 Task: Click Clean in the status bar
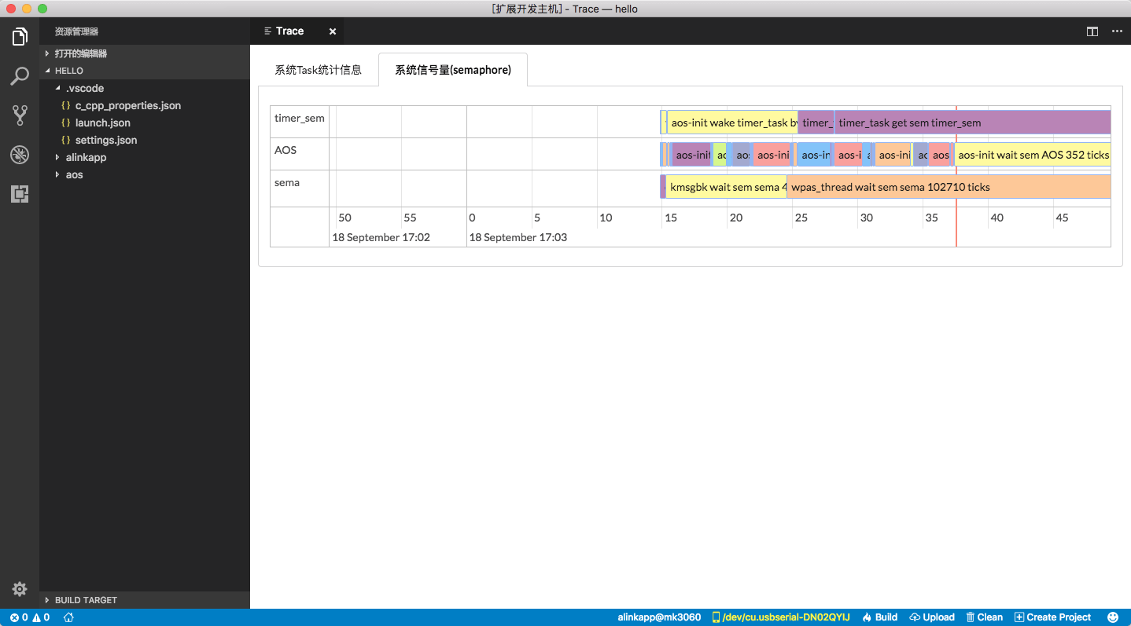pyautogui.click(x=985, y=617)
